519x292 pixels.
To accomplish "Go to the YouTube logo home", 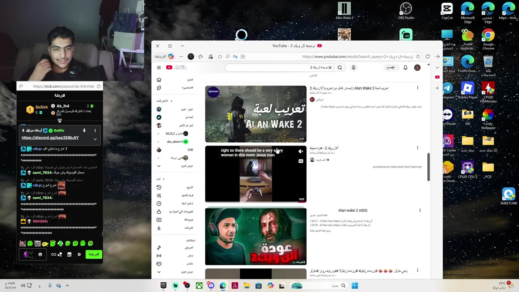I will [177, 68].
